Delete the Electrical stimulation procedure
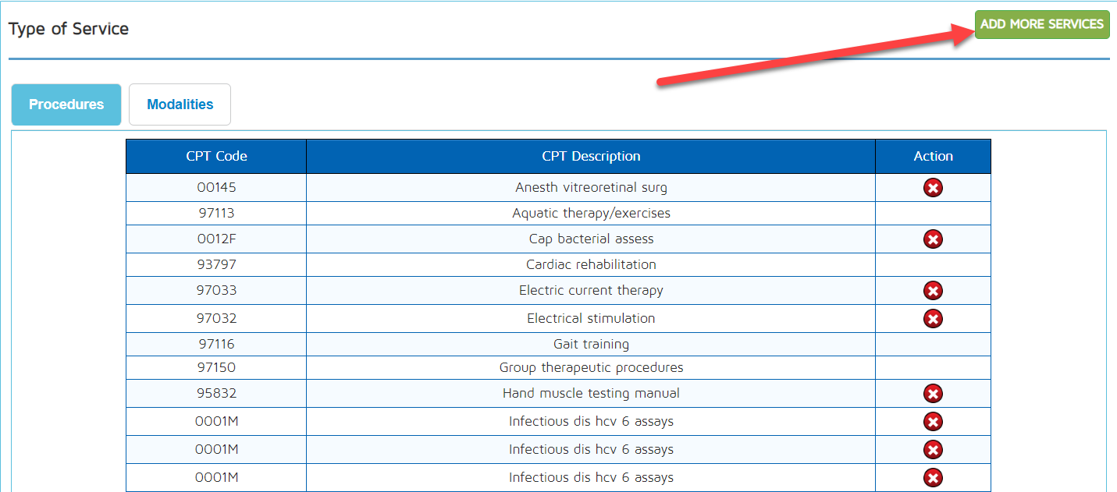Image resolution: width=1117 pixels, height=492 pixels. [933, 319]
